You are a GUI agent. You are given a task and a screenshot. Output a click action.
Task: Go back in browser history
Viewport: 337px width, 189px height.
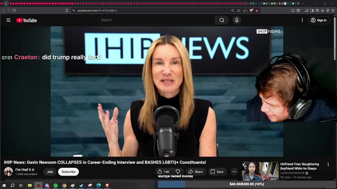pos(4,10)
